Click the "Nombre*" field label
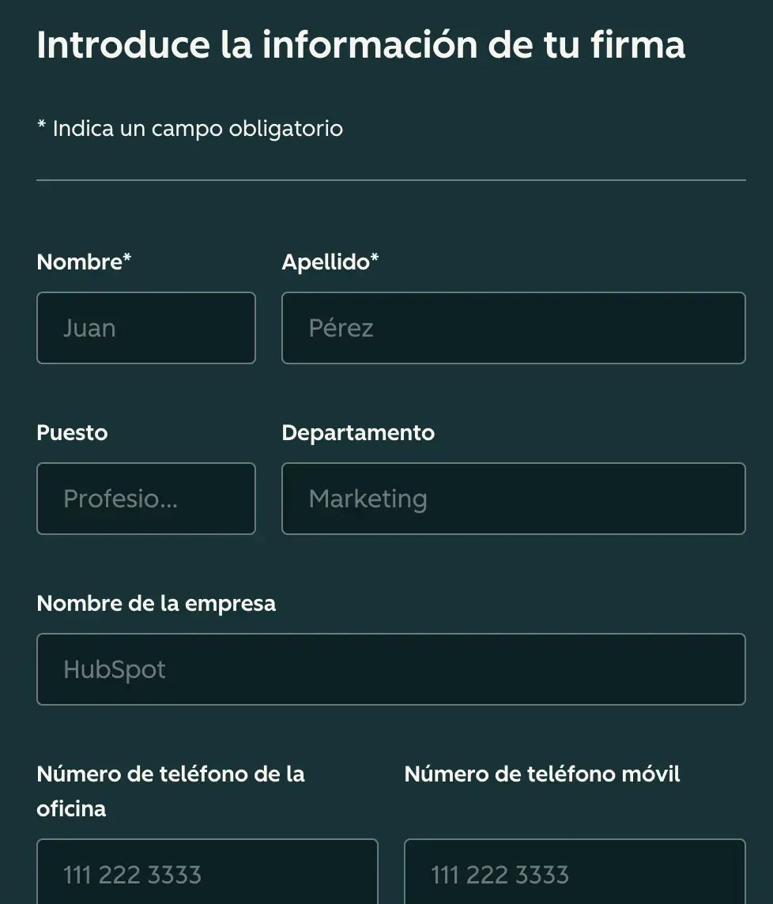Image resolution: width=773 pixels, height=904 pixels. pyautogui.click(x=84, y=262)
